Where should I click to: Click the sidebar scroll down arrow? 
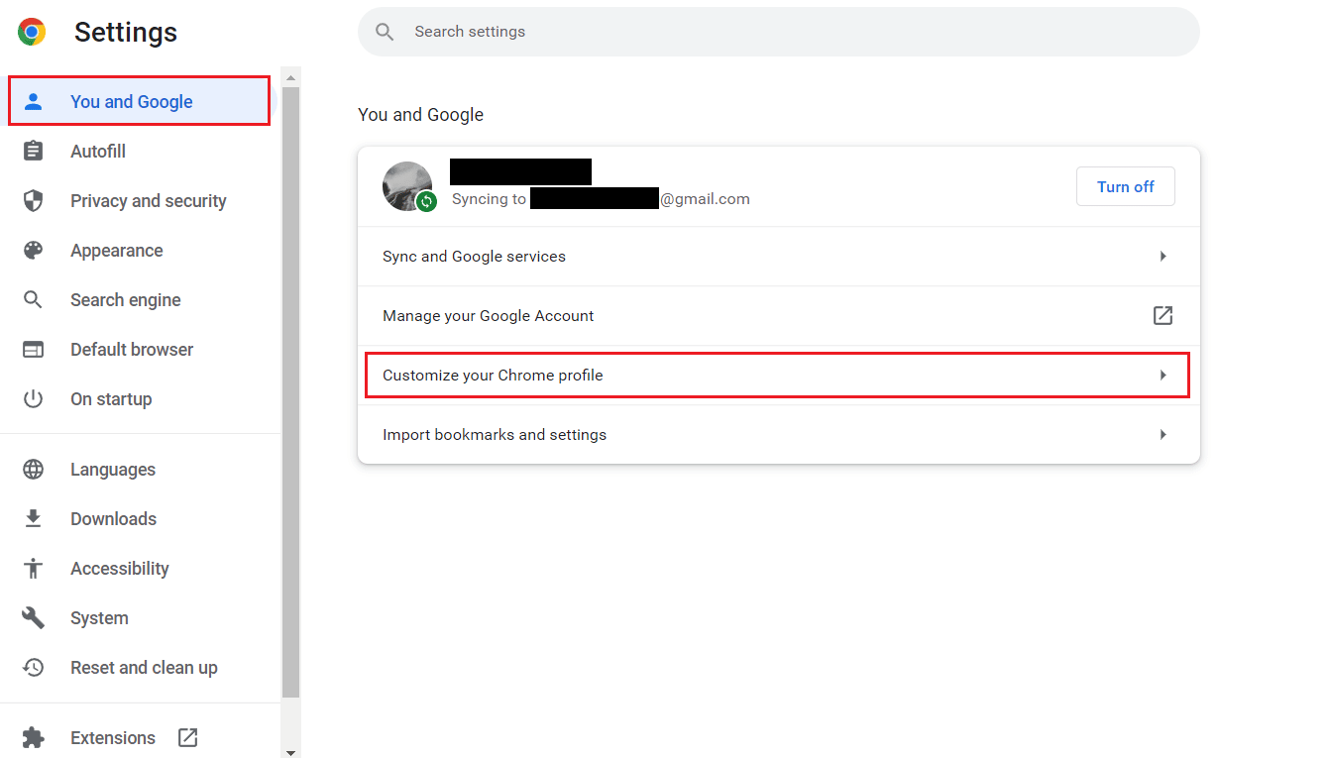[290, 752]
